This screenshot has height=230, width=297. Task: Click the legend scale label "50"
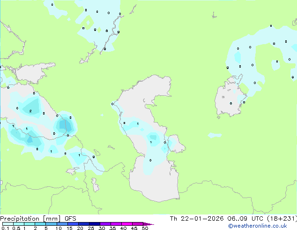point(145,228)
